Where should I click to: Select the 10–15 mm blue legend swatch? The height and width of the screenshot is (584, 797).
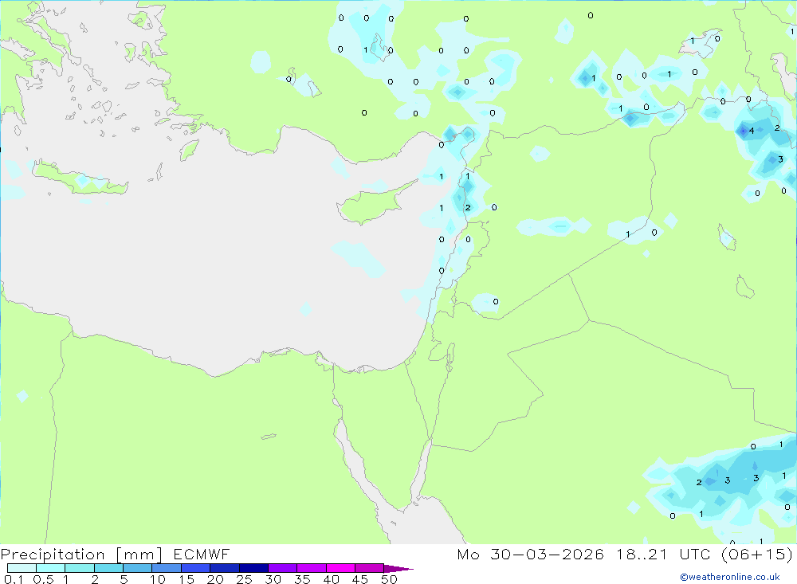[x=167, y=568]
